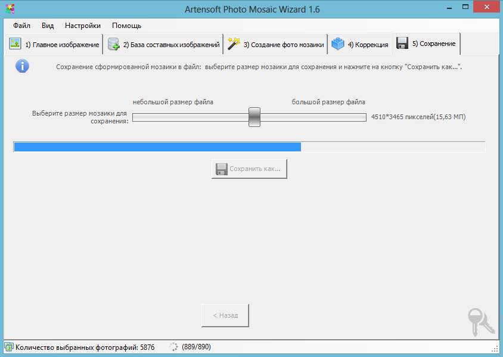The width and height of the screenshot is (503, 357).
Task: Maximize the Photo Mosaic Wizard window
Action: 465,7
